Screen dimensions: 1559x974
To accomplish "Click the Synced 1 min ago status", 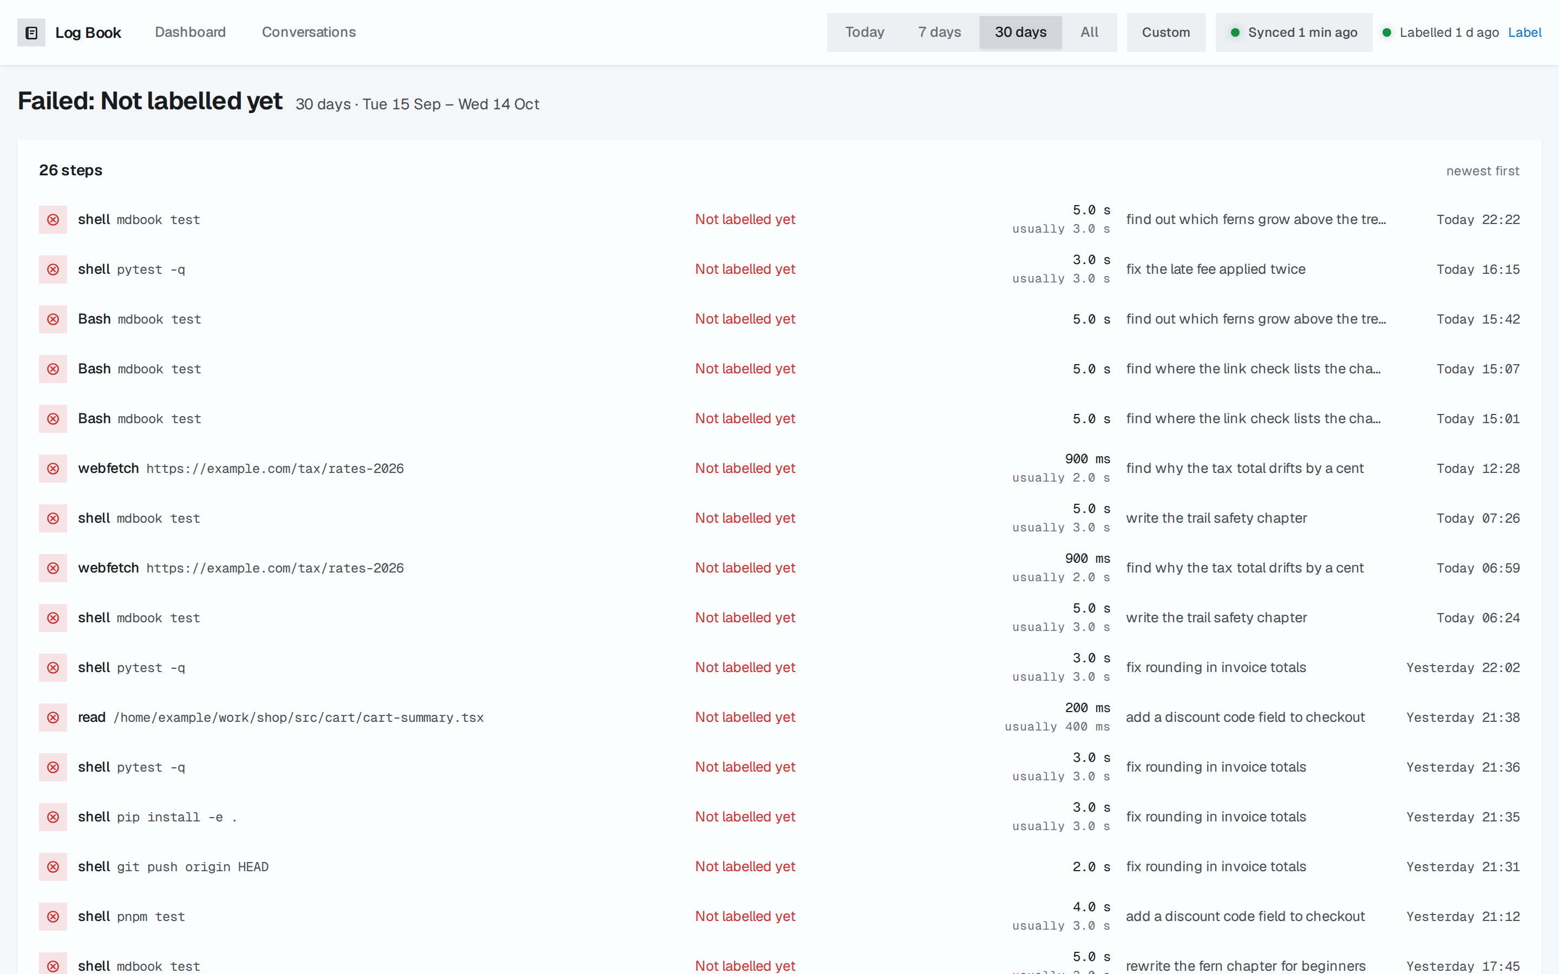I will [x=1294, y=32].
